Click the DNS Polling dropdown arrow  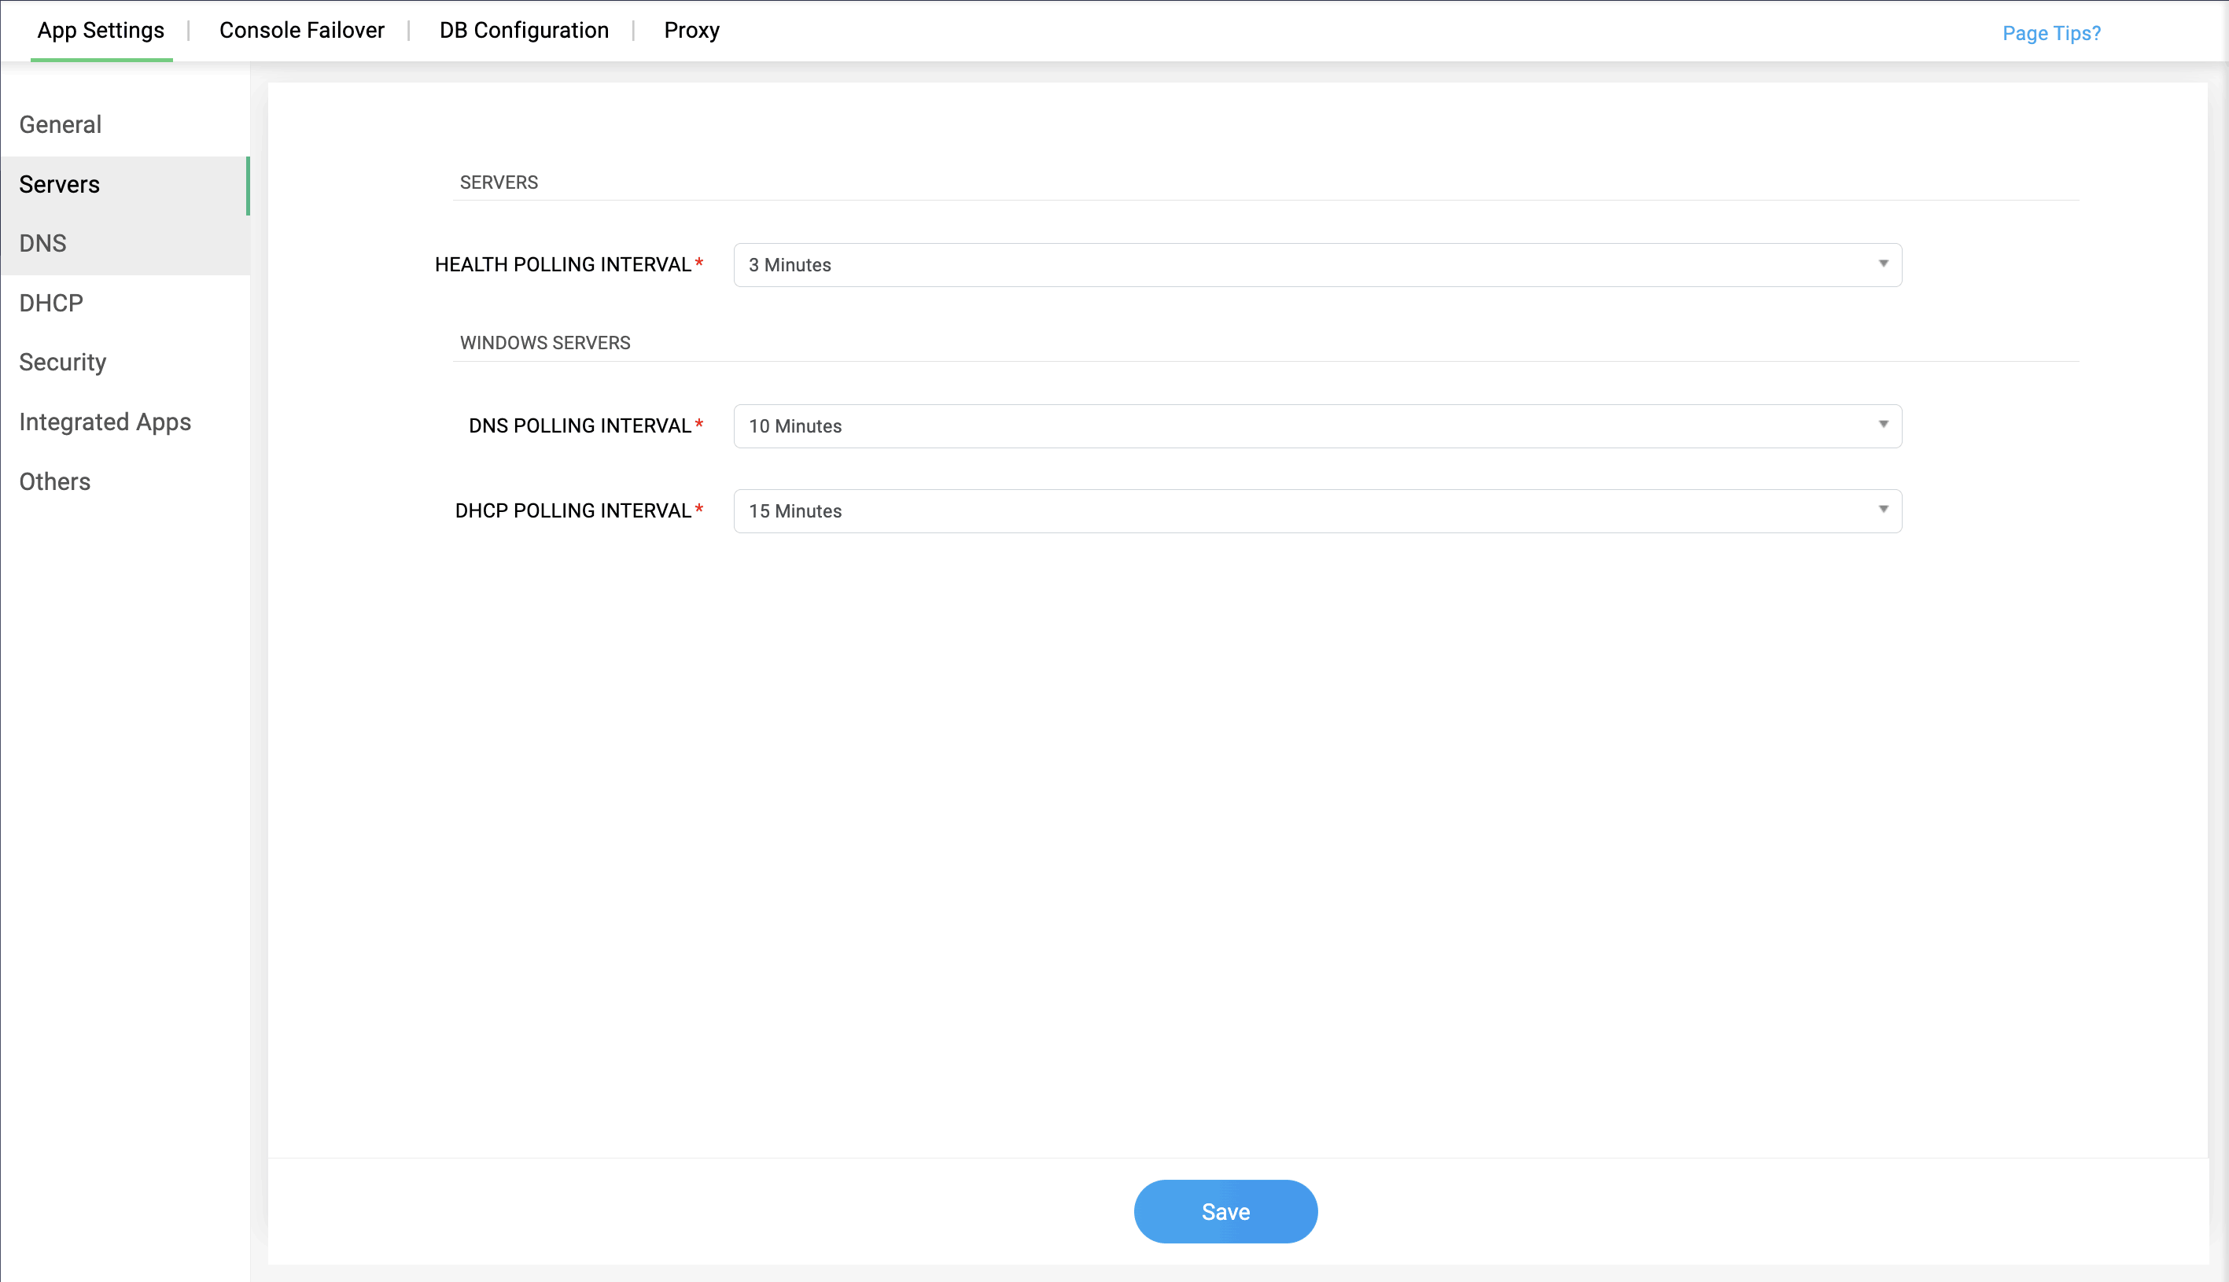point(1883,425)
